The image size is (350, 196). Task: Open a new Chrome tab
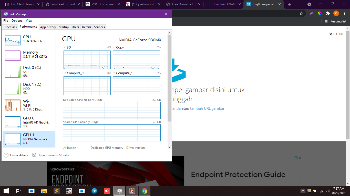pyautogui.click(x=289, y=4)
